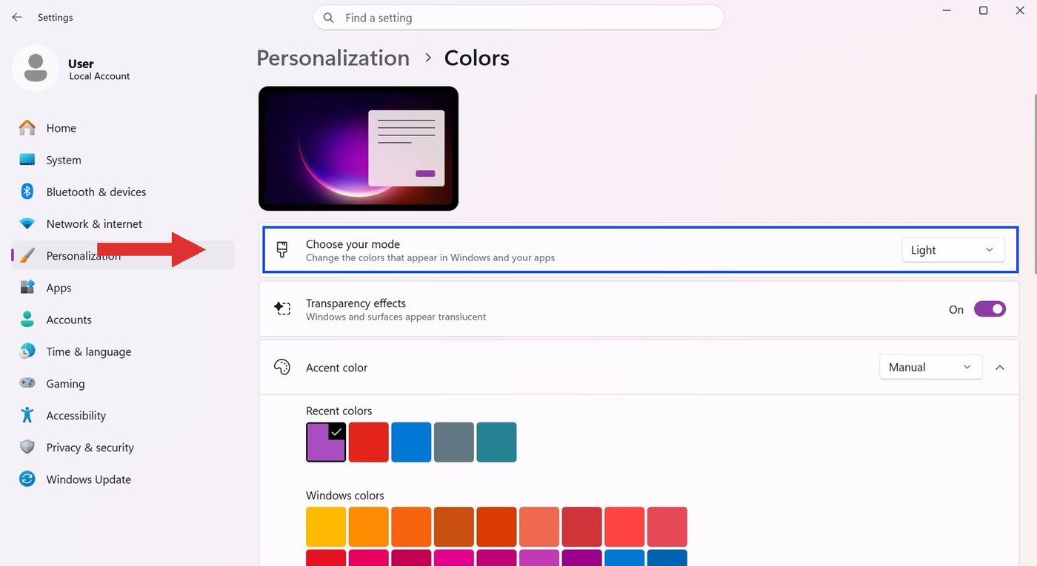Click the vertical scrollbar on the right
Image resolution: width=1037 pixels, height=566 pixels.
(x=1034, y=185)
